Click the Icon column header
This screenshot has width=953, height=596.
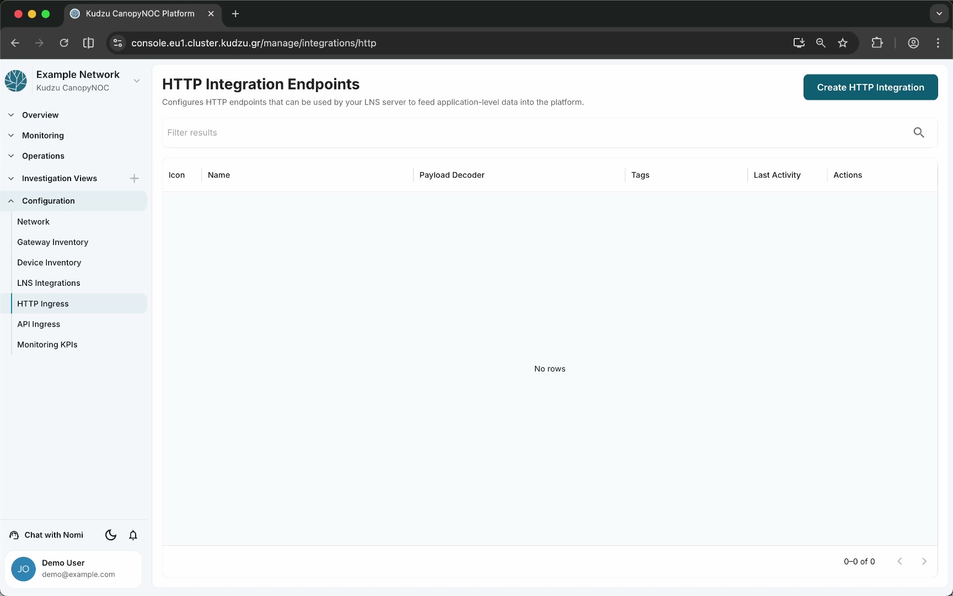tap(176, 175)
